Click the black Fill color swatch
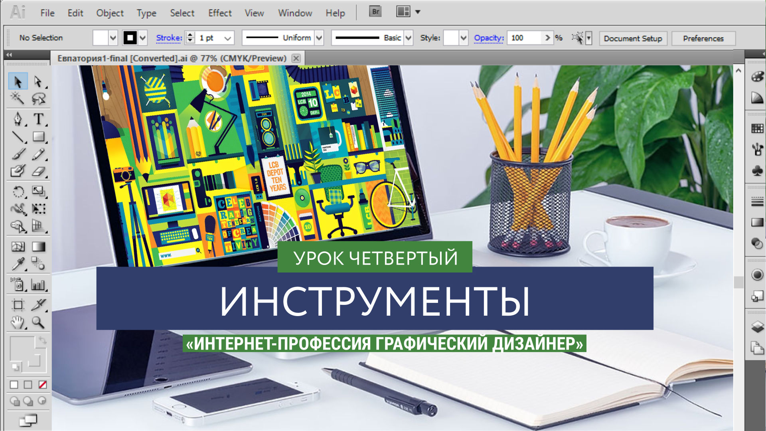Image resolution: width=766 pixels, height=431 pixels. pyautogui.click(x=130, y=38)
